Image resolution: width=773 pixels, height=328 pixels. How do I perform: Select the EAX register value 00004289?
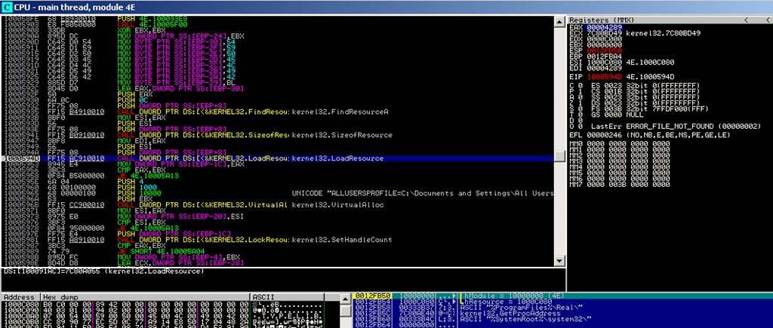pos(603,26)
